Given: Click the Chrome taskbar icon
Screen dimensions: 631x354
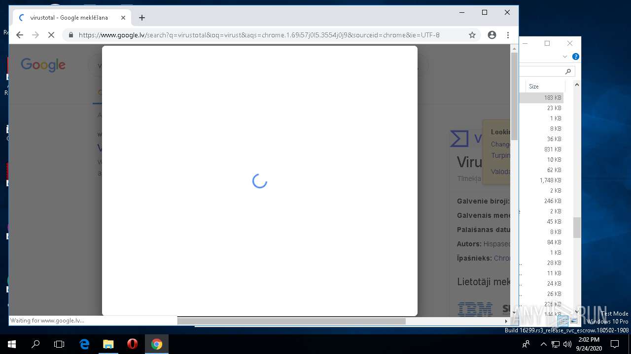Looking at the screenshot, I should 157,344.
